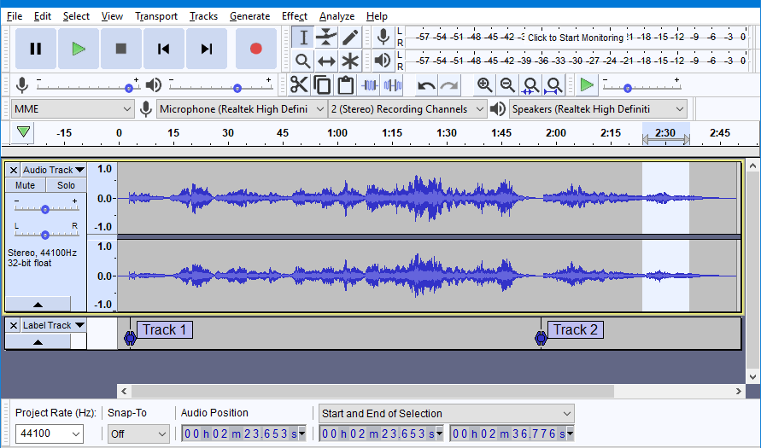Select the Envelope tool
Viewport: 761px width, 448px height.
tap(326, 38)
